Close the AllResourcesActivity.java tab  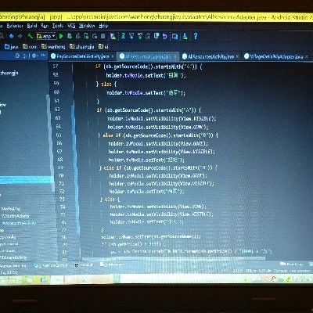[237, 56]
